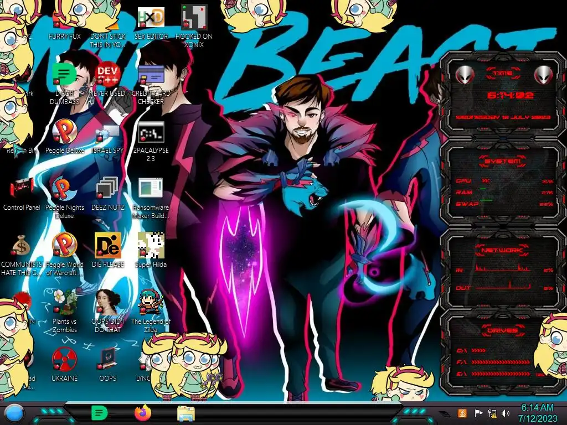Viewport: 567px width, 425px height.
Task: Click the right alien head in TIME widget
Action: click(x=544, y=75)
